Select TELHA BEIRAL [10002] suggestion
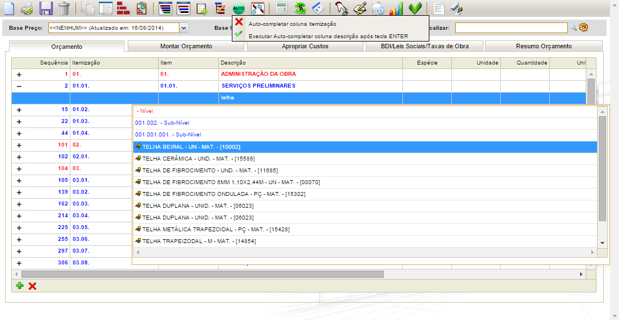 tap(365, 147)
